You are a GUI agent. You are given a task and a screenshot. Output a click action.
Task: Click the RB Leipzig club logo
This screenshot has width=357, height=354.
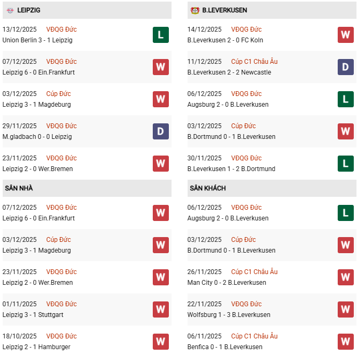(x=10, y=10)
